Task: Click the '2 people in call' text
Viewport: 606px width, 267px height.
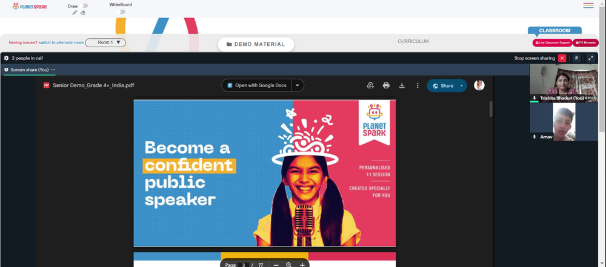Action: click(x=27, y=58)
